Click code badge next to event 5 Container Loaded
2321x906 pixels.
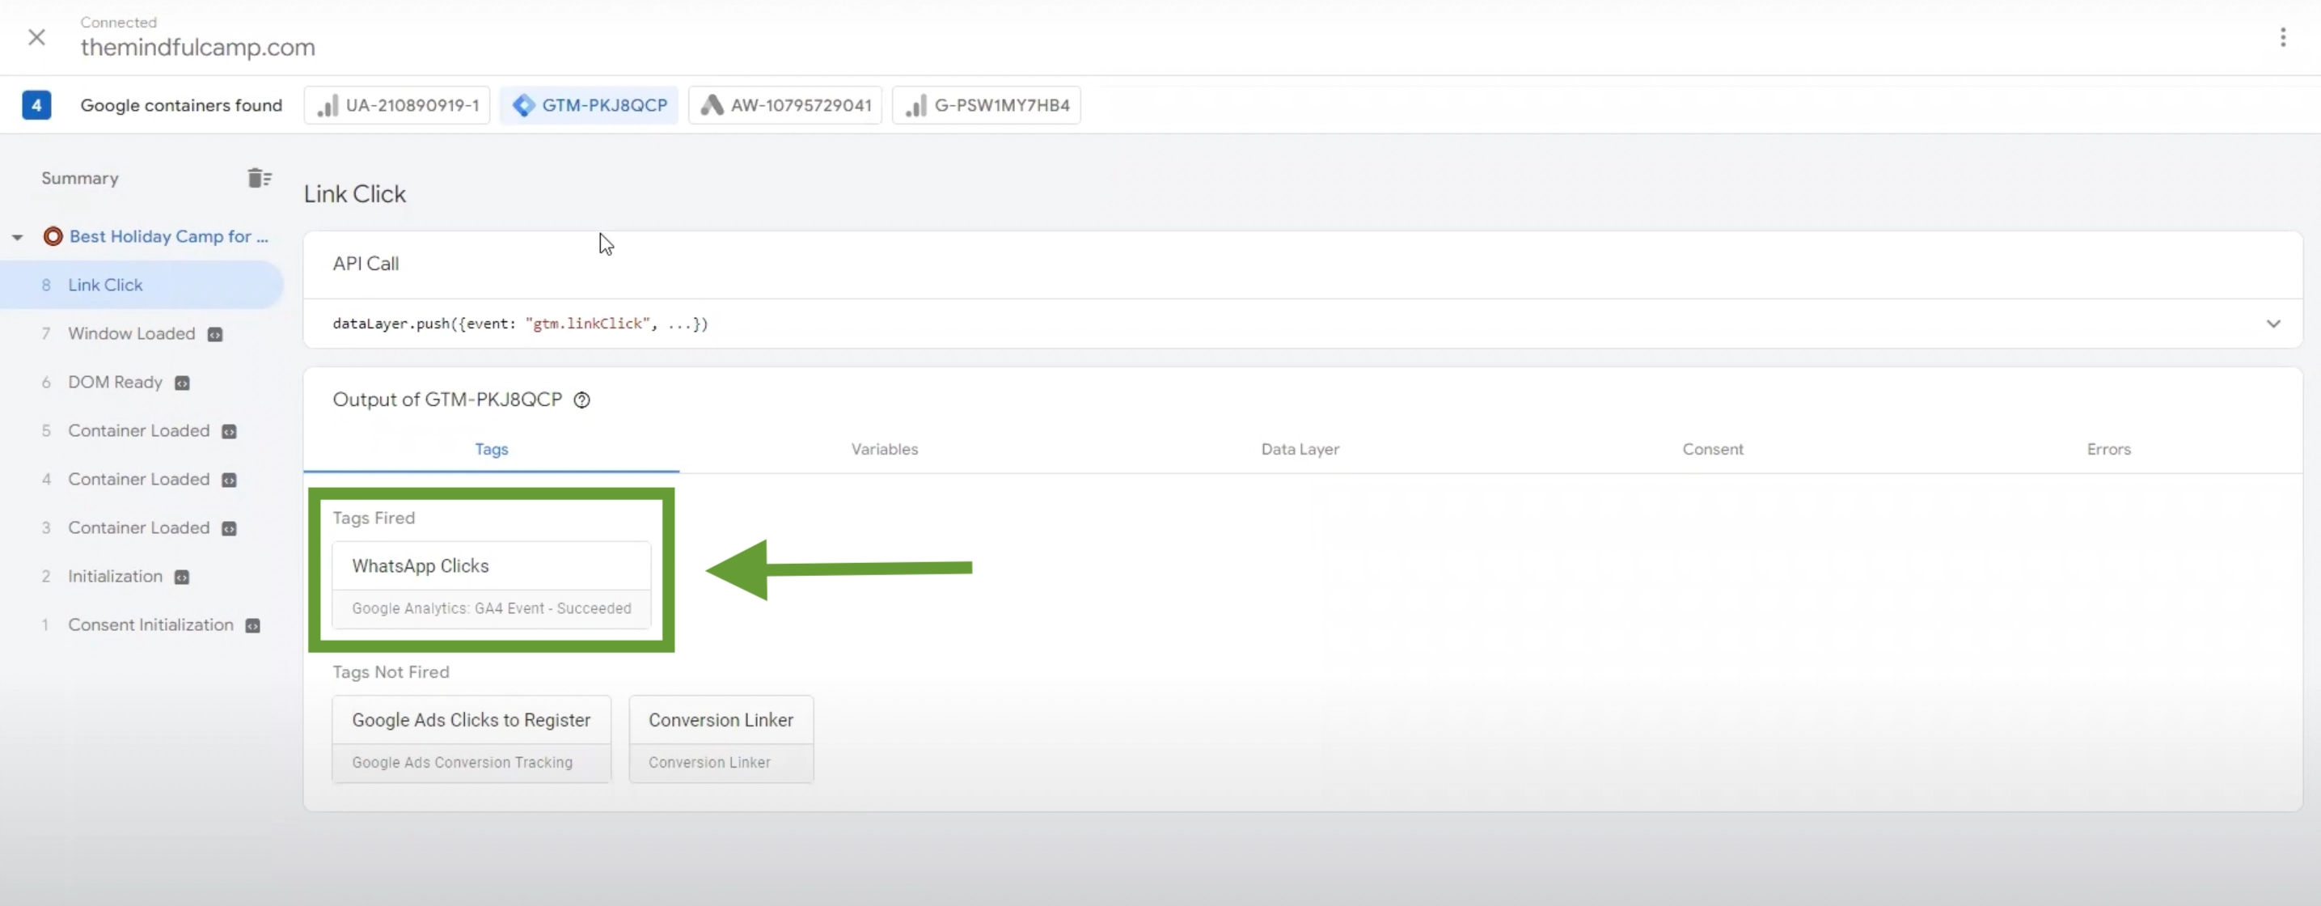point(229,432)
